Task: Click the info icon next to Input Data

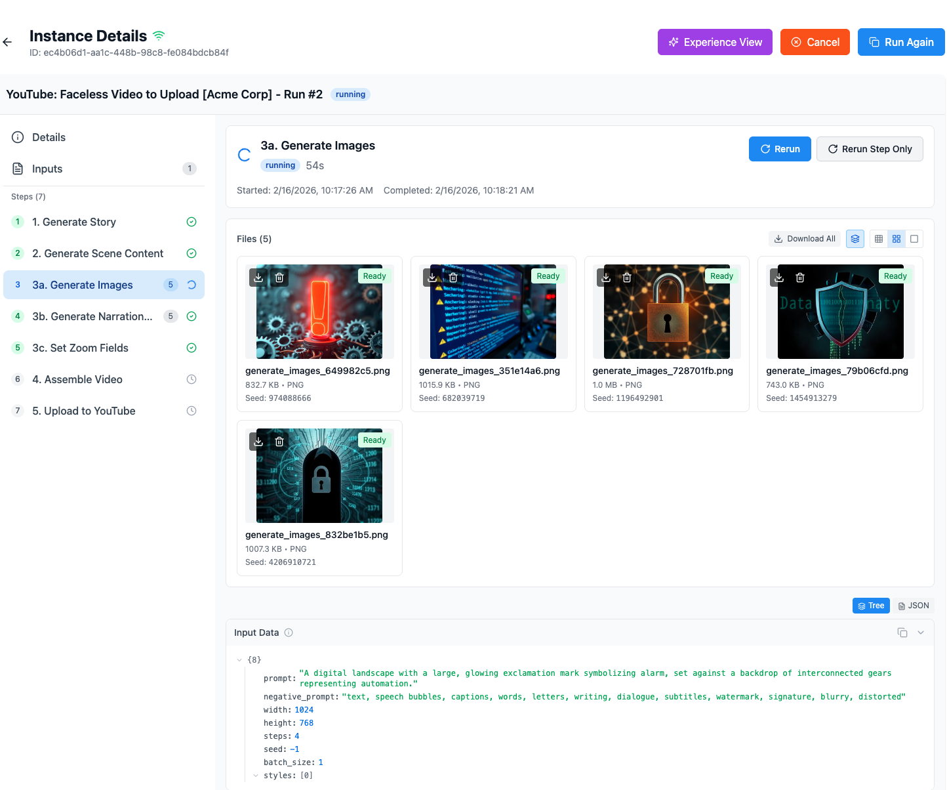Action: click(289, 633)
